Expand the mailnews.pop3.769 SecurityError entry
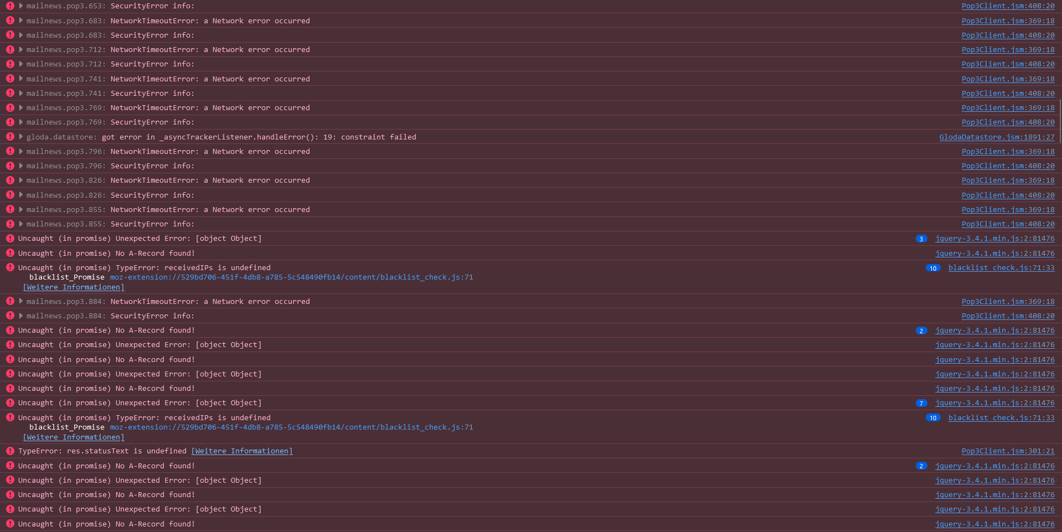1062x532 pixels. coord(21,122)
